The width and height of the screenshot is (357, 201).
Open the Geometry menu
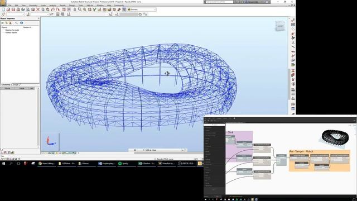[33, 5]
